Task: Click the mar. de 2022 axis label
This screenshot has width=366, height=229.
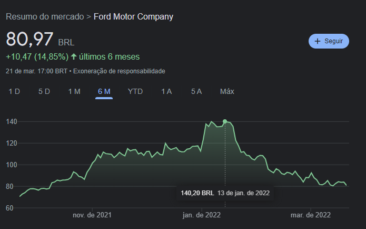Action: (x=311, y=215)
